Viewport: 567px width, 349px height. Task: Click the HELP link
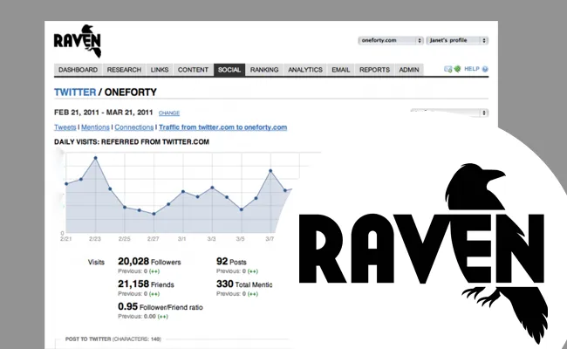pos(472,69)
